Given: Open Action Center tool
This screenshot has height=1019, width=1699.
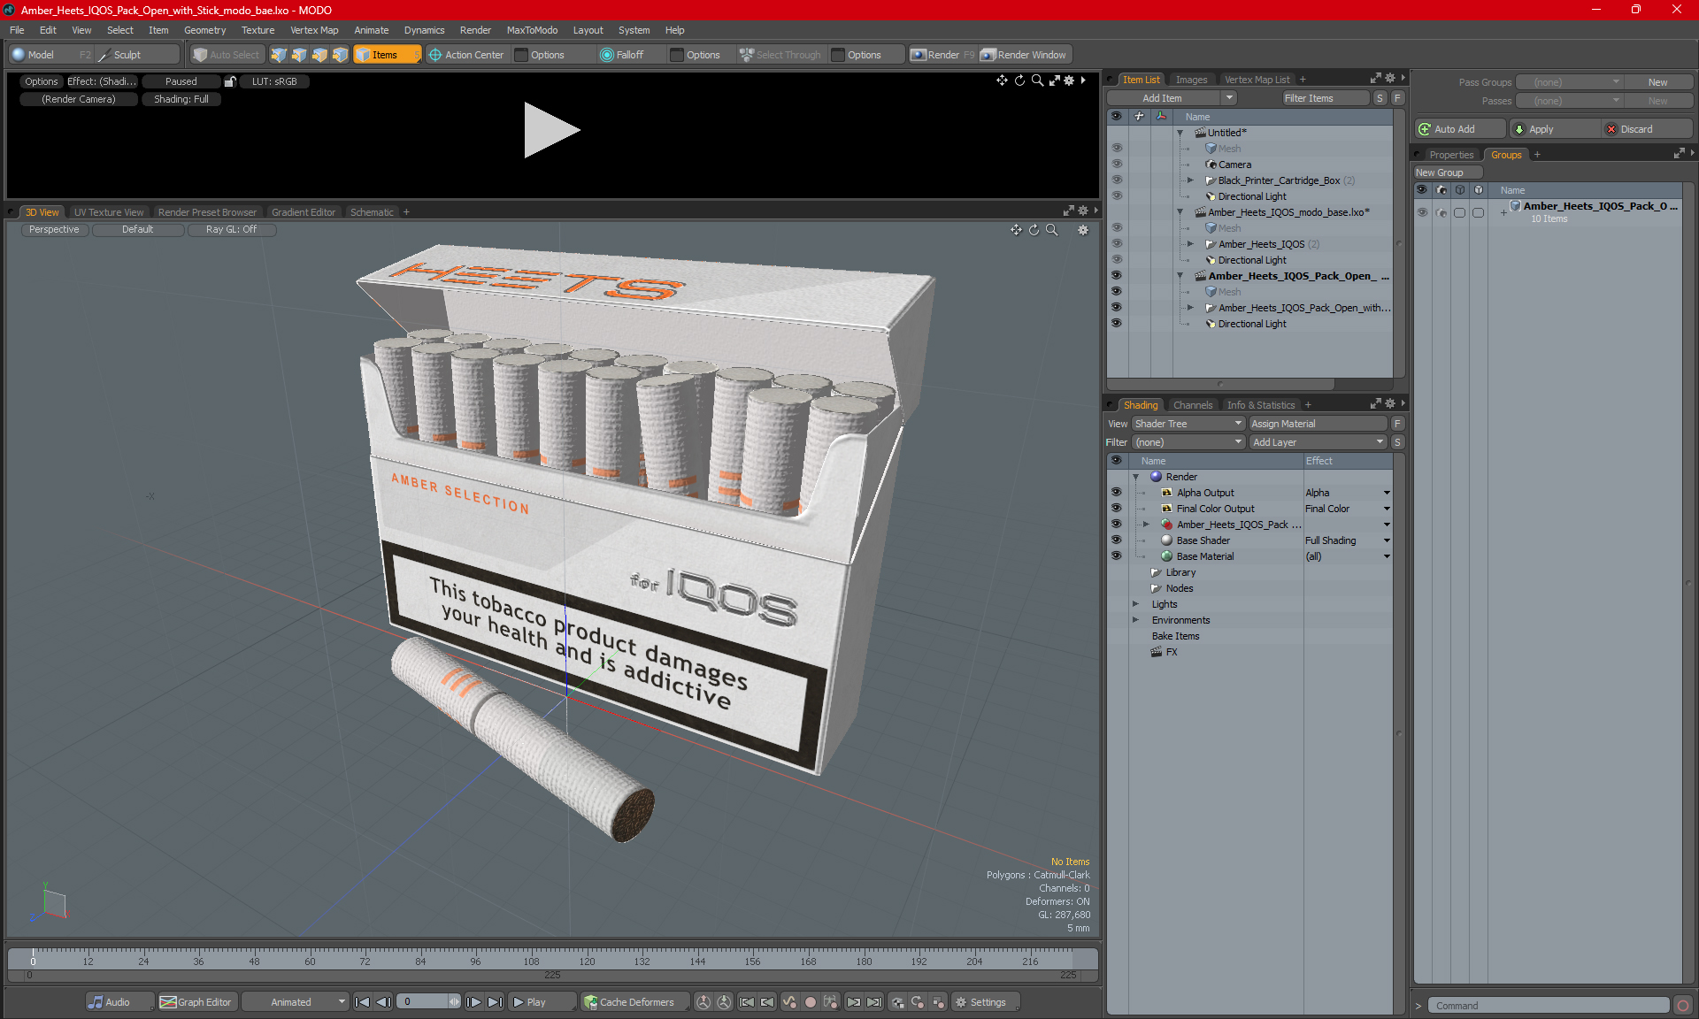Looking at the screenshot, I should coord(466,55).
